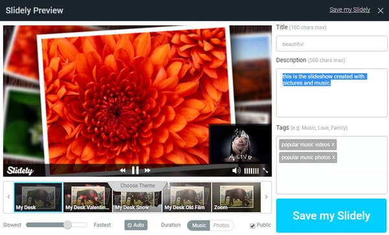
Task: Select the My Desk Old Film theme
Action: click(187, 197)
